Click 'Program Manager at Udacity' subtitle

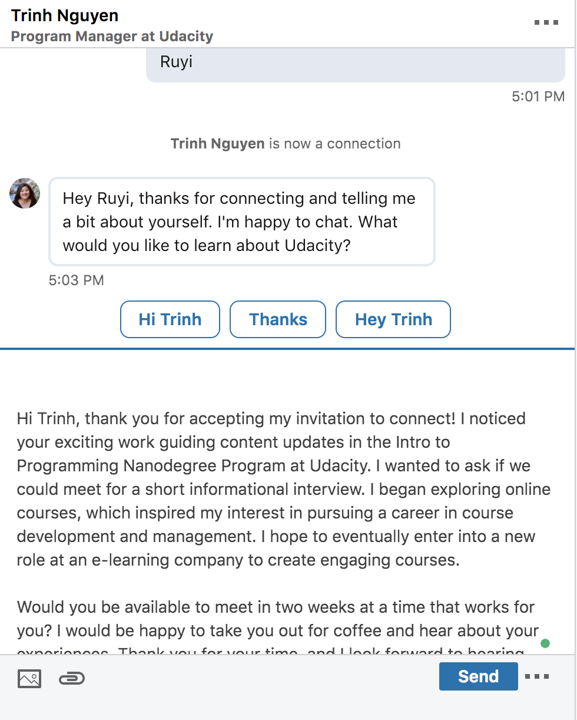click(112, 37)
